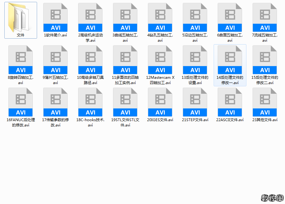
Task: Click the filename text 20IGES文件.avi
Action: [160, 120]
